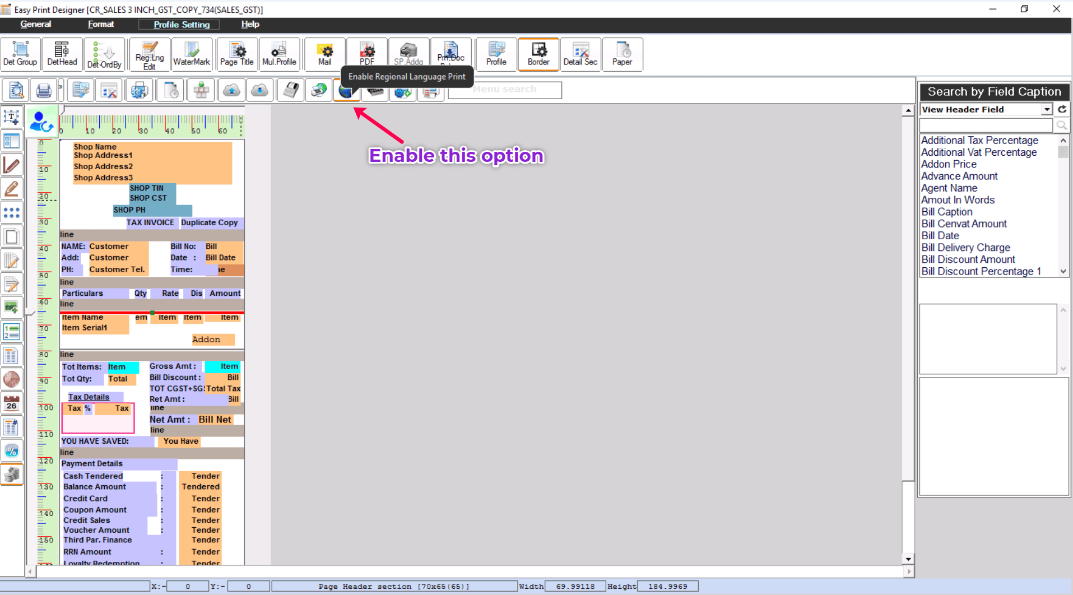Click the print preview magnifier icon
Screen dimensions: 1073x595
pyautogui.click(x=16, y=90)
